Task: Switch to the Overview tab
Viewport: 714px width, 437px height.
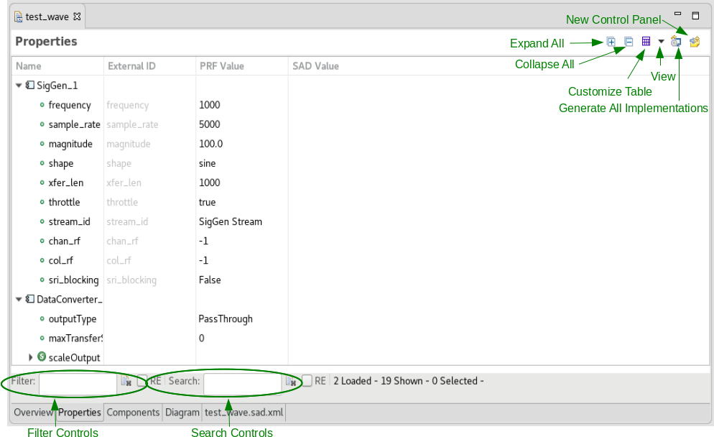Action: (33, 413)
